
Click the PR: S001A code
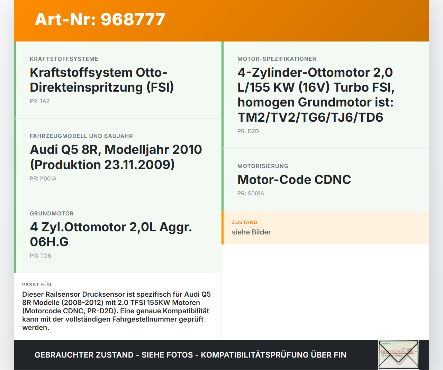pos(251,193)
